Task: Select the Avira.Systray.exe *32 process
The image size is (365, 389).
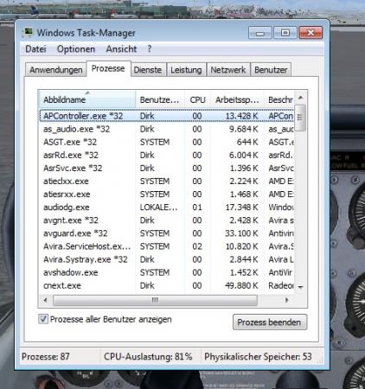Action: pyautogui.click(x=167, y=259)
